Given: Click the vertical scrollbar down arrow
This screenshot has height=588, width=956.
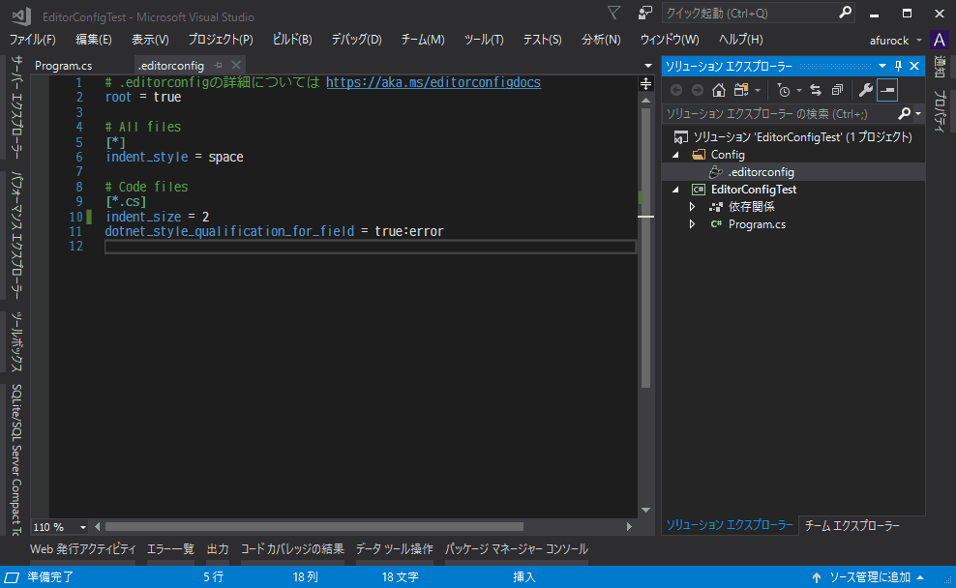Looking at the screenshot, I should 645,510.
